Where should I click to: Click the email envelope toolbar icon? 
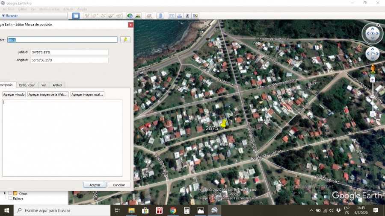point(172,16)
